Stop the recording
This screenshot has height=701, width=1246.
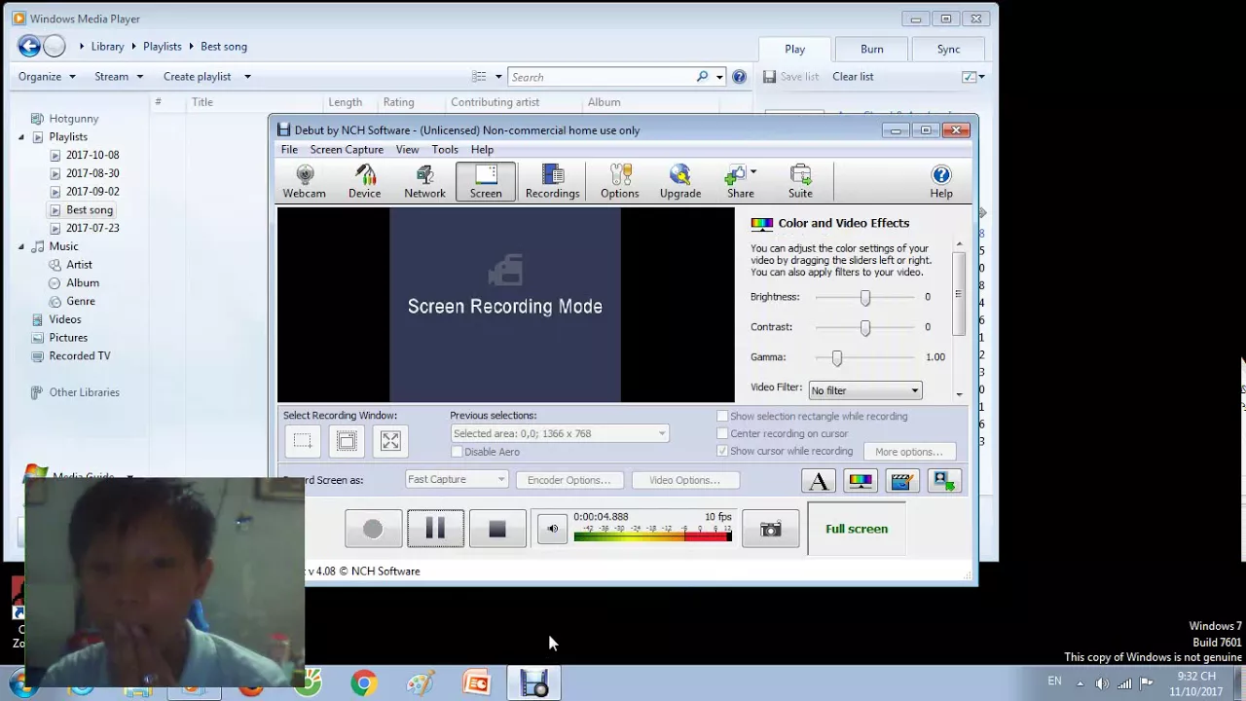[x=497, y=529]
